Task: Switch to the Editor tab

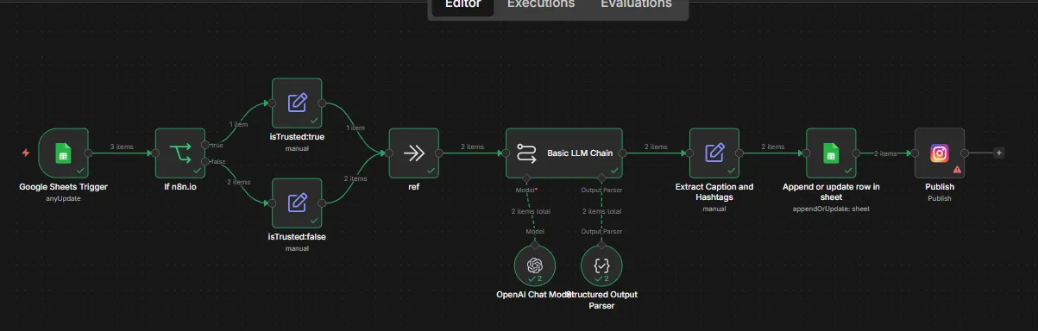Action: [x=462, y=4]
